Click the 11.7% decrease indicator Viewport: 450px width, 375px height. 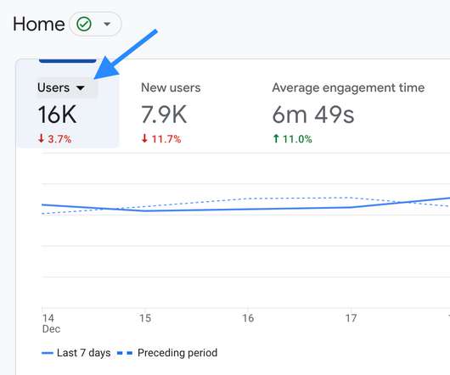[x=161, y=139]
